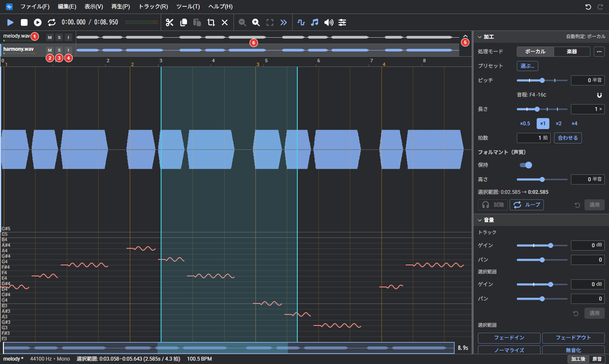The width and height of the screenshot is (609, 364).
Task: Click the フェードイン button
Action: click(x=509, y=338)
